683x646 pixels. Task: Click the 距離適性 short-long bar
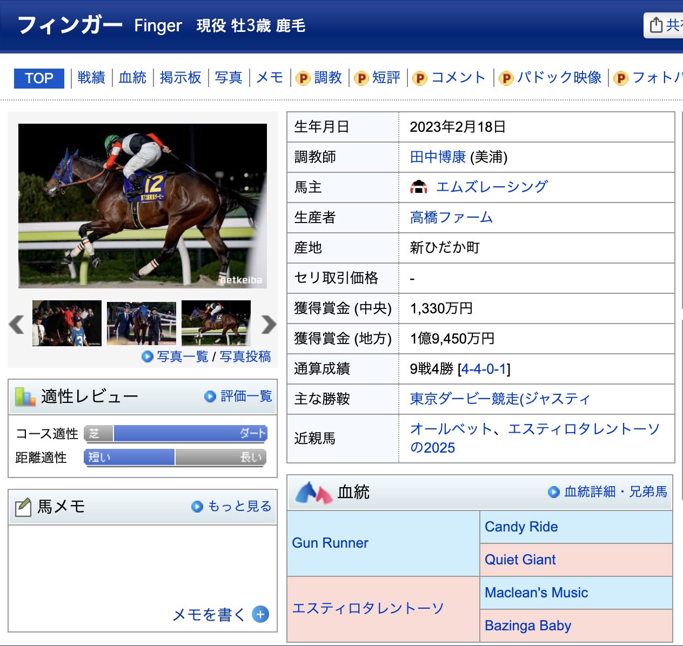pyautogui.click(x=176, y=457)
